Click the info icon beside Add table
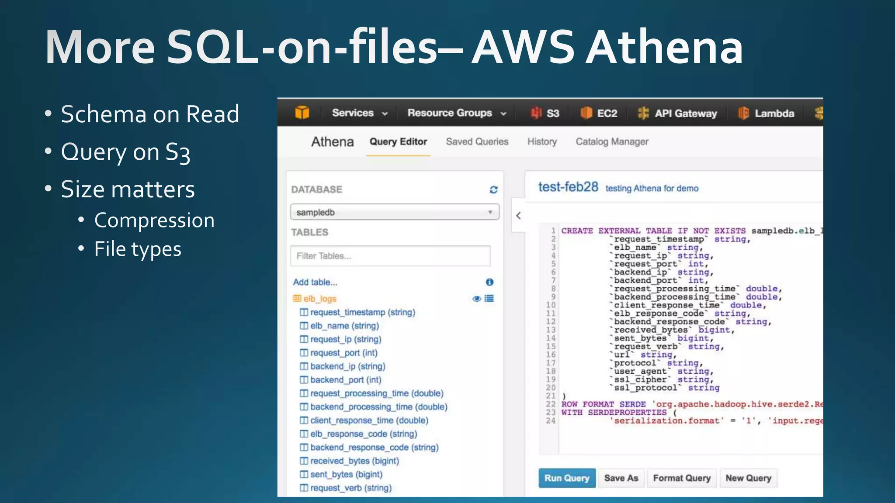Screen dimensions: 895x503 click(x=489, y=282)
